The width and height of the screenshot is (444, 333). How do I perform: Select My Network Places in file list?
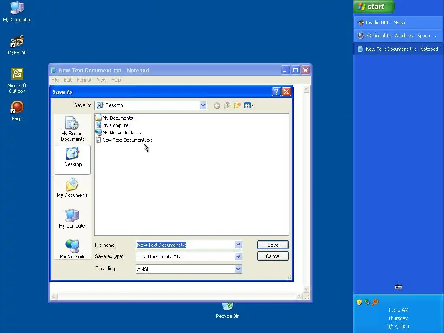(119, 133)
